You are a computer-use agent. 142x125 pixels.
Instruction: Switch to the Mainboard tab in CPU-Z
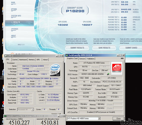point(23,60)
